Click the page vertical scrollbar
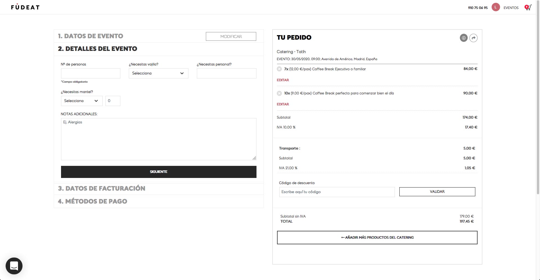This screenshot has height=280, width=540. click(x=538, y=97)
